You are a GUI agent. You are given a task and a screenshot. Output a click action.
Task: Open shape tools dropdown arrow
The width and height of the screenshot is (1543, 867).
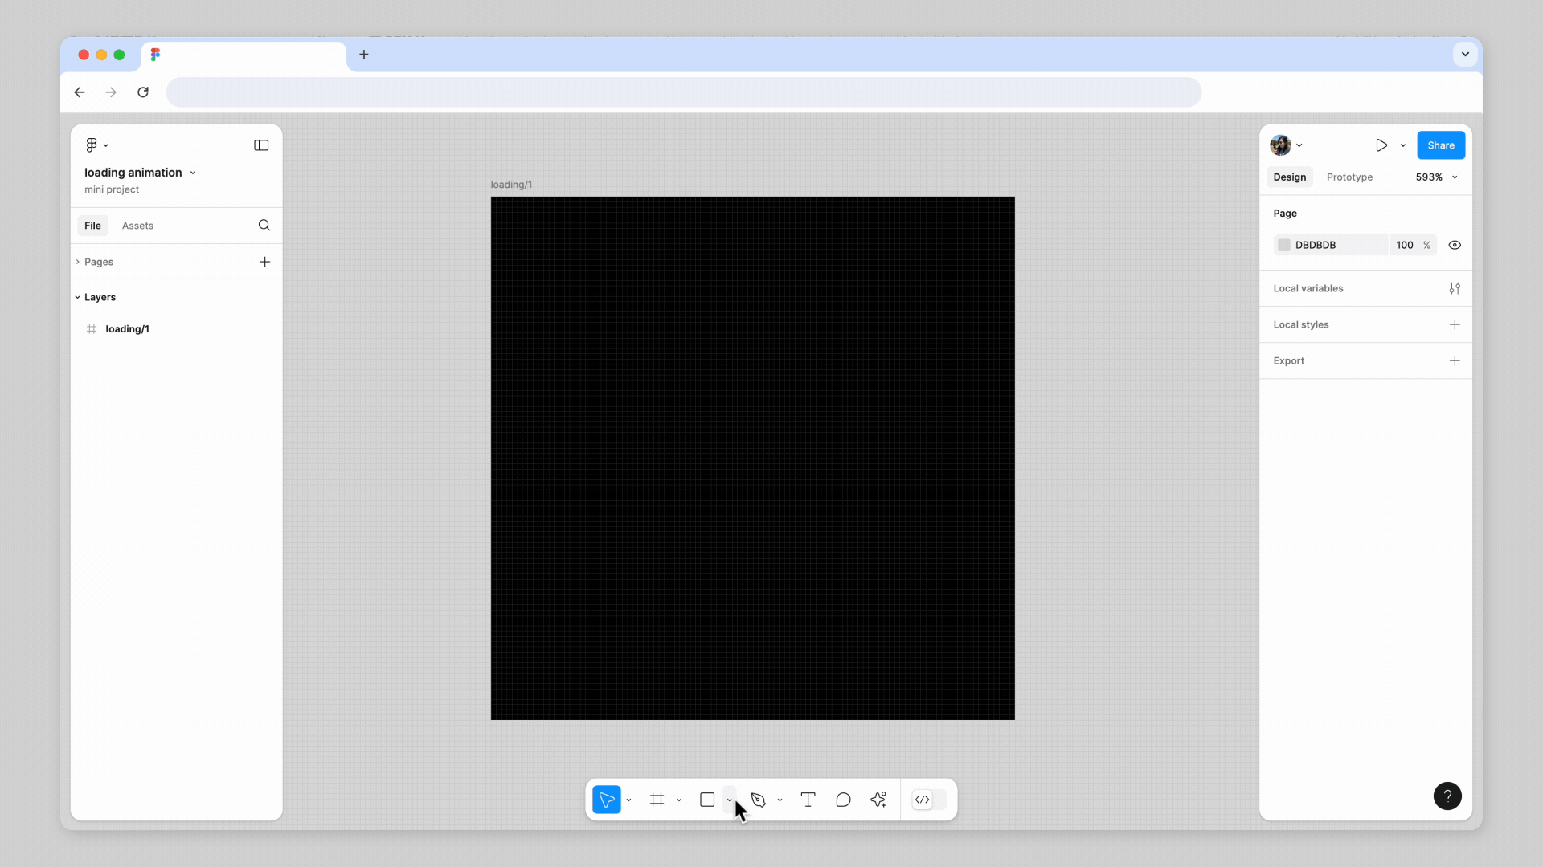(x=730, y=800)
